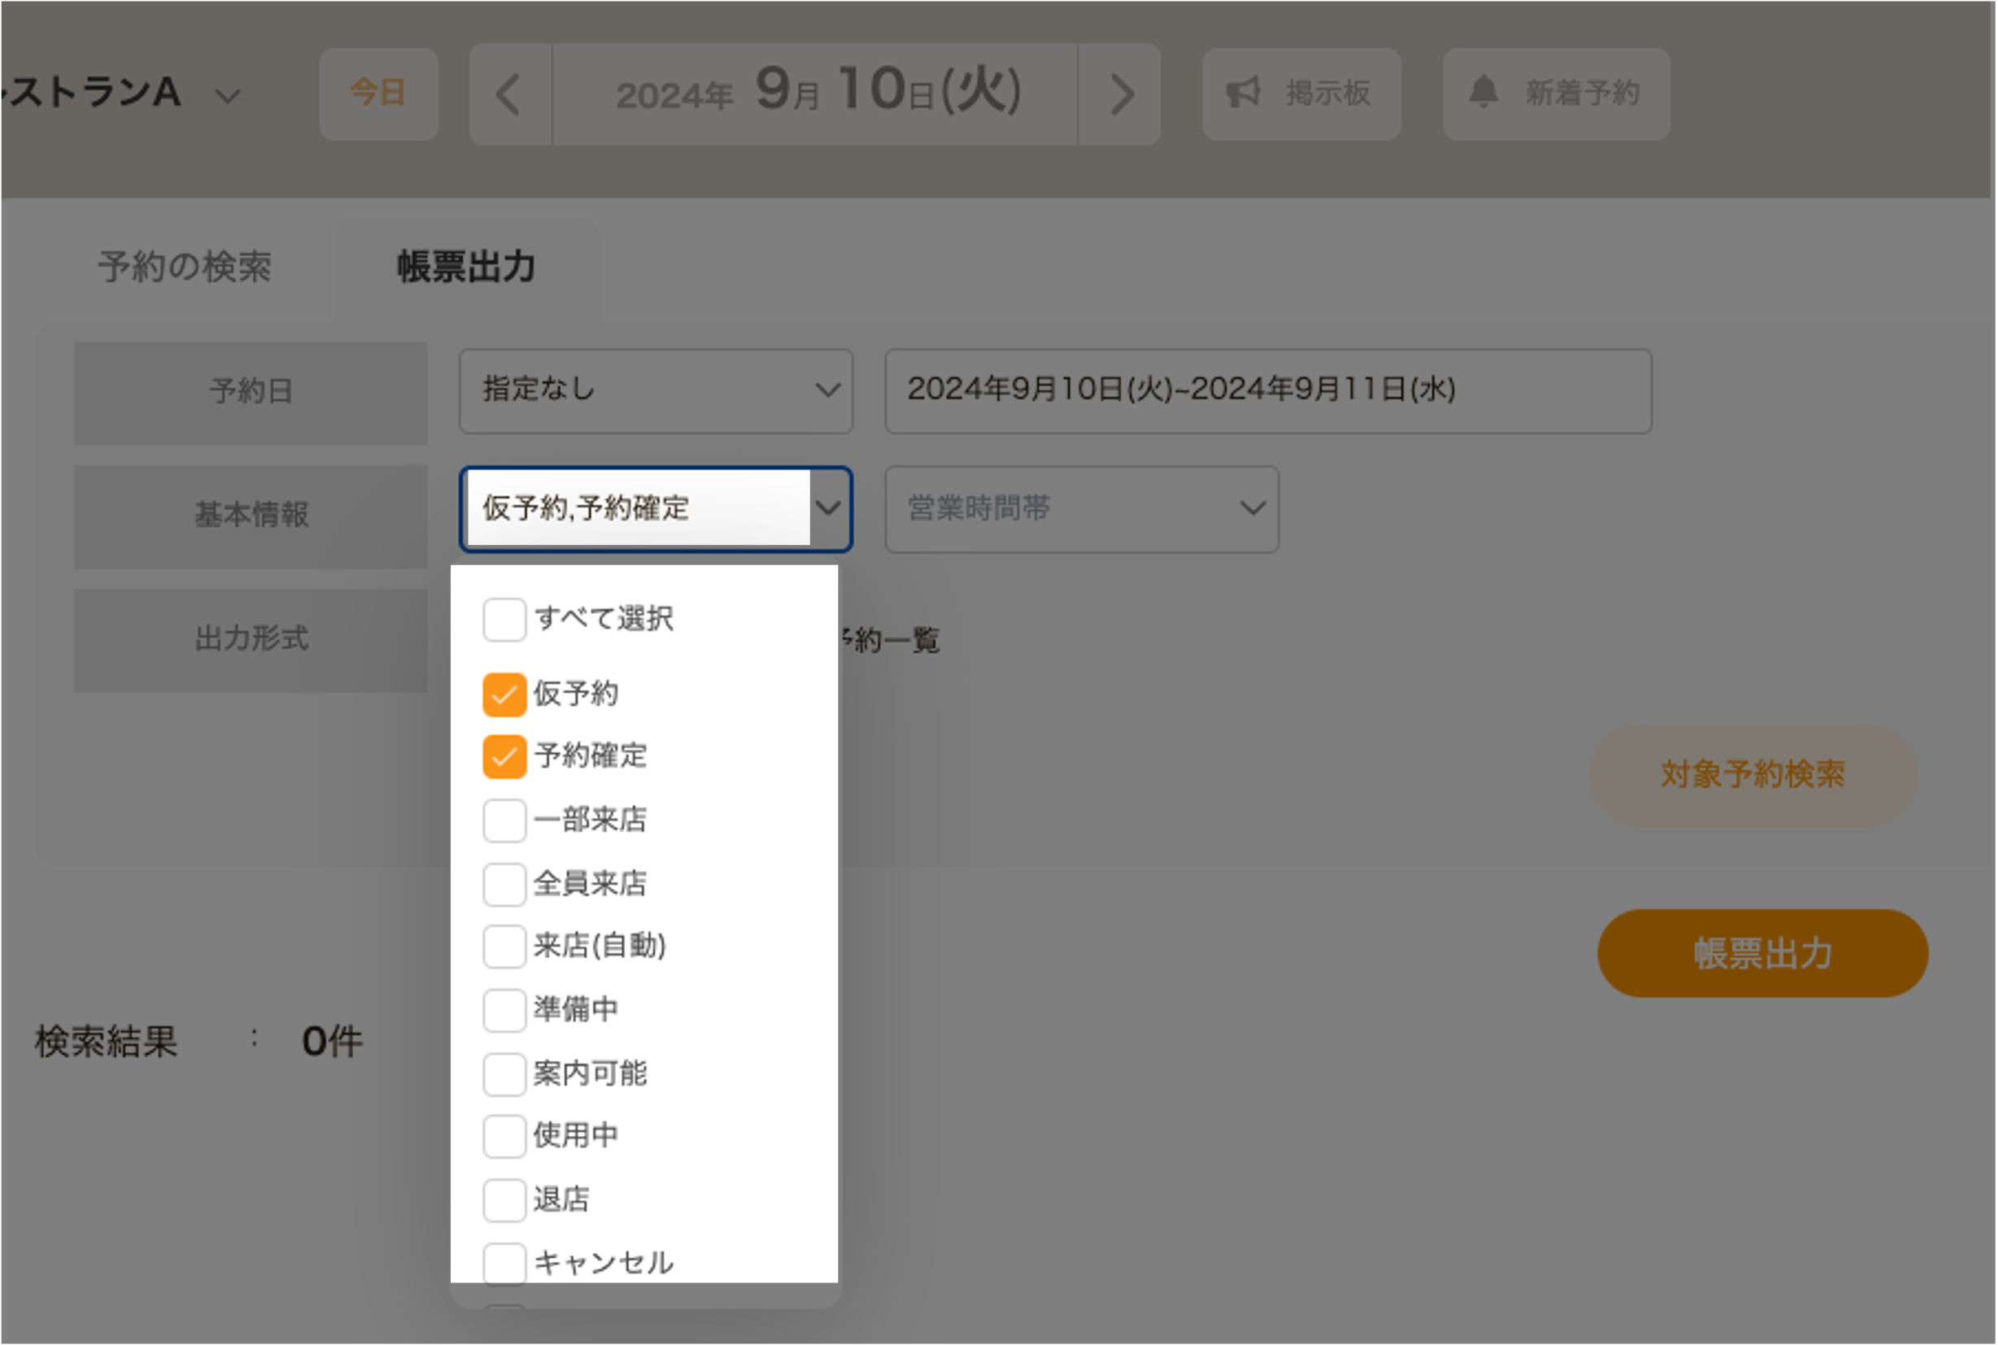Click the next day arrow icon
The width and height of the screenshot is (1998, 1345).
click(x=1120, y=94)
